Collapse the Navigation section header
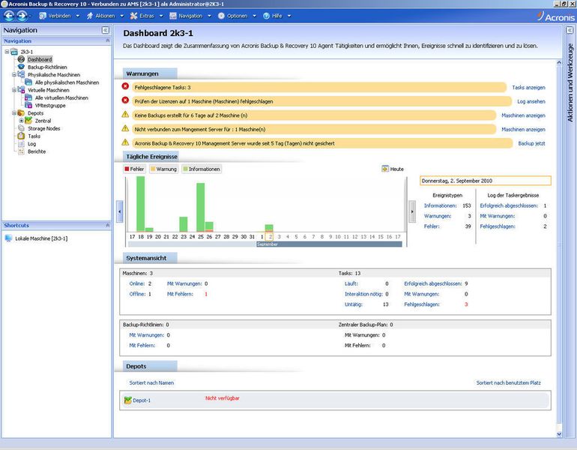The height and width of the screenshot is (450, 577). pos(108,40)
